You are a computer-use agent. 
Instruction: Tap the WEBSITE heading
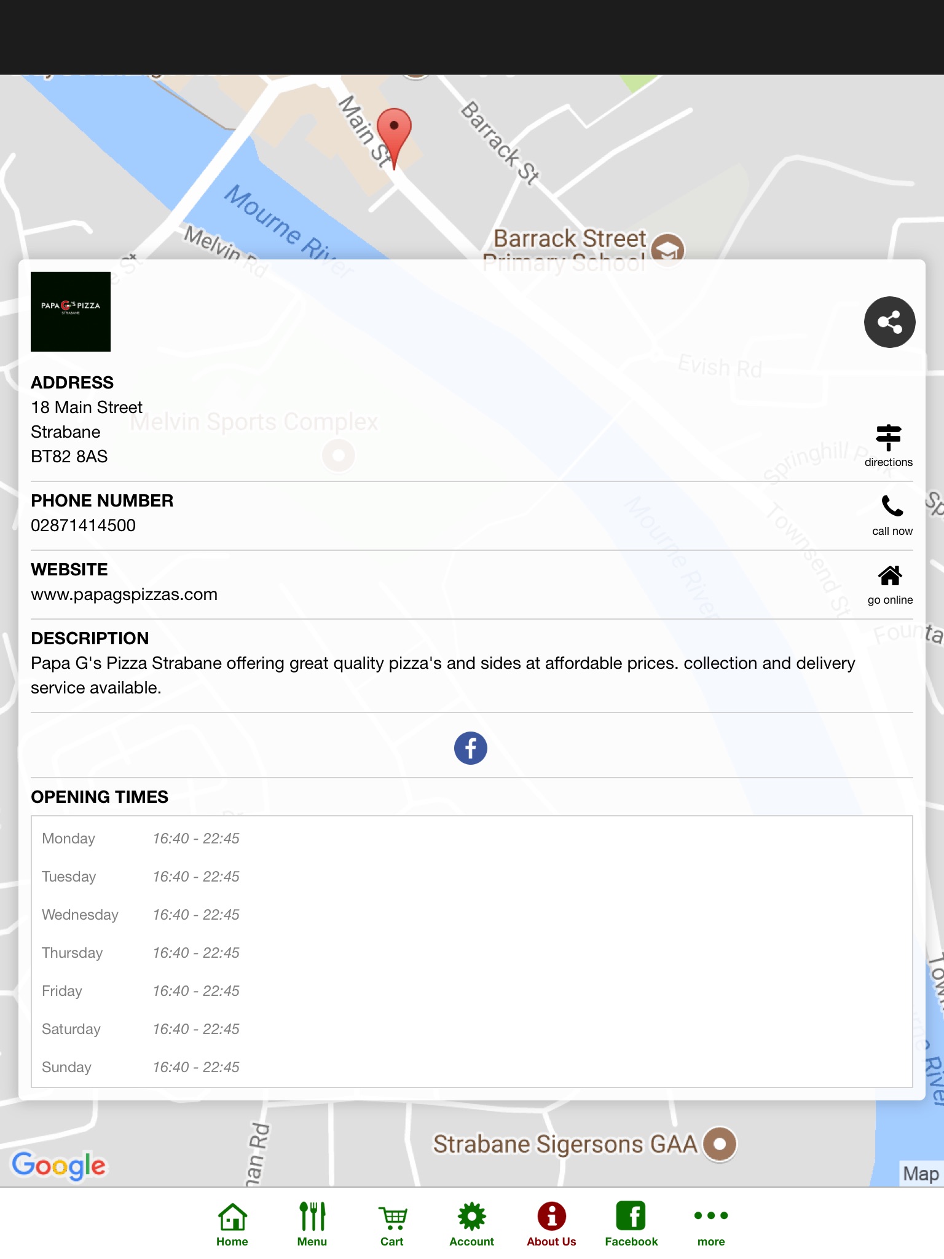[69, 569]
